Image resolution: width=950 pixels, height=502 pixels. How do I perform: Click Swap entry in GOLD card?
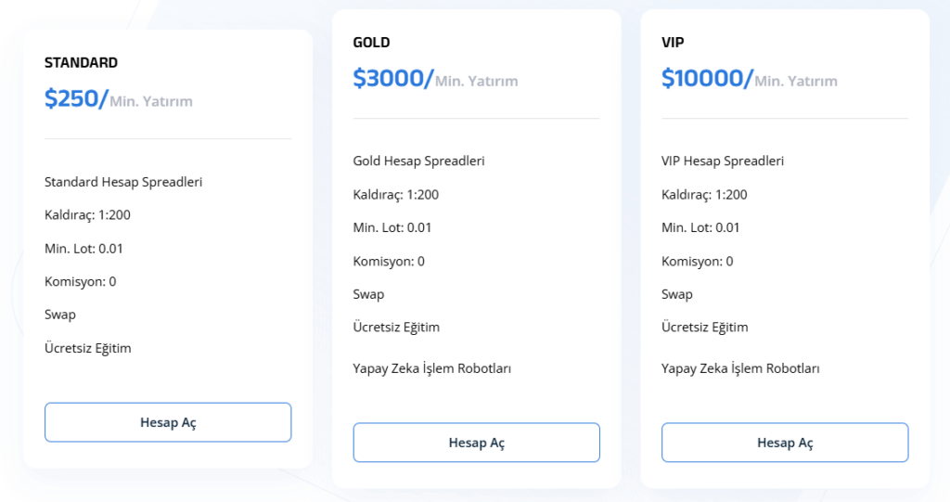click(368, 294)
